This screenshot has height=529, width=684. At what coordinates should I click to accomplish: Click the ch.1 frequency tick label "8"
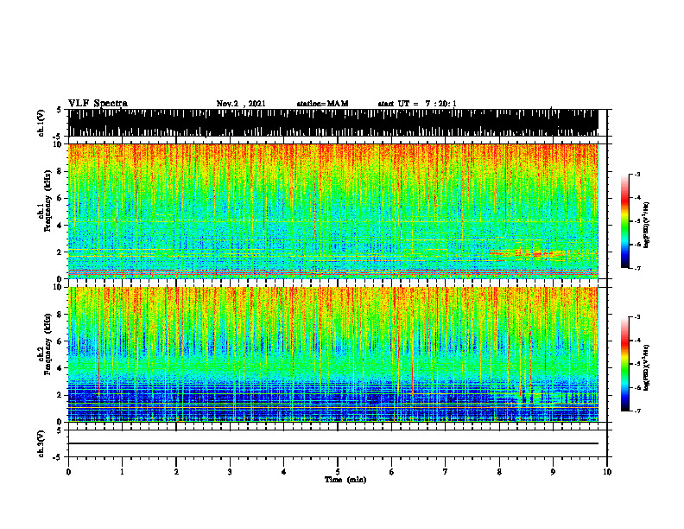(x=60, y=171)
